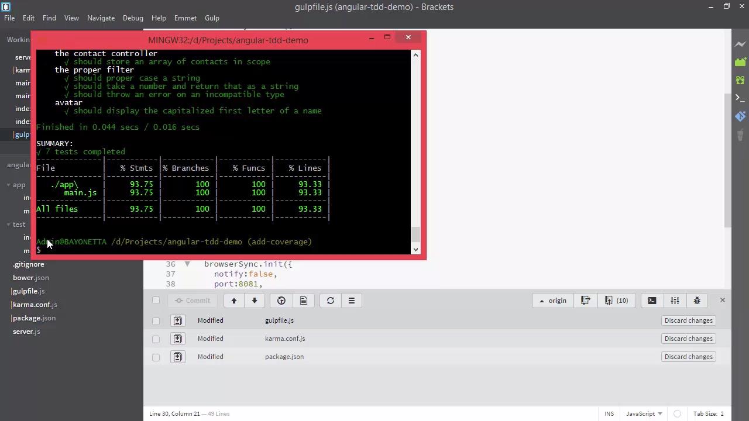
Task: Open the Navigate menu
Action: 101,18
